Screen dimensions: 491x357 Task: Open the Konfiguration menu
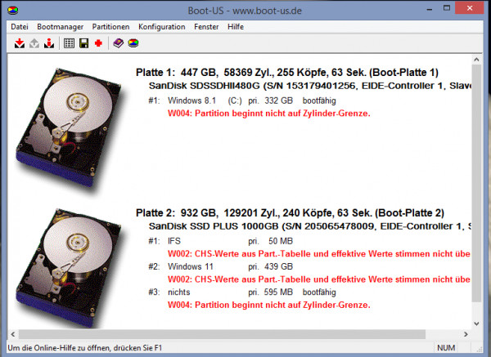click(161, 27)
